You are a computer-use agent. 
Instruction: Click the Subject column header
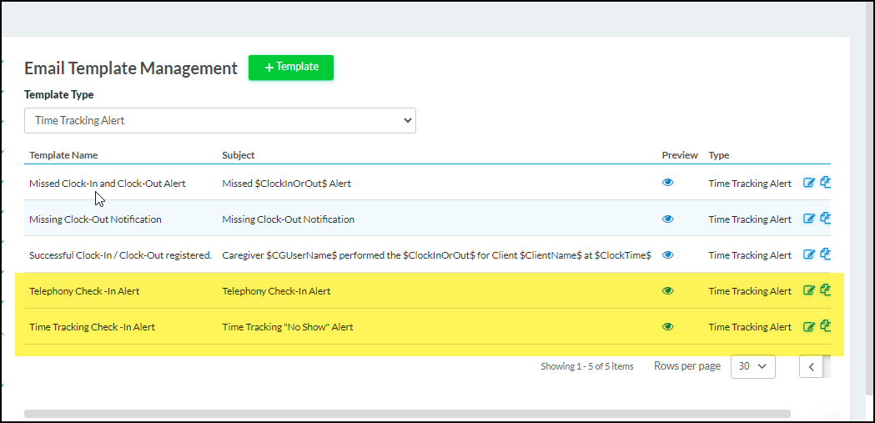tap(239, 155)
